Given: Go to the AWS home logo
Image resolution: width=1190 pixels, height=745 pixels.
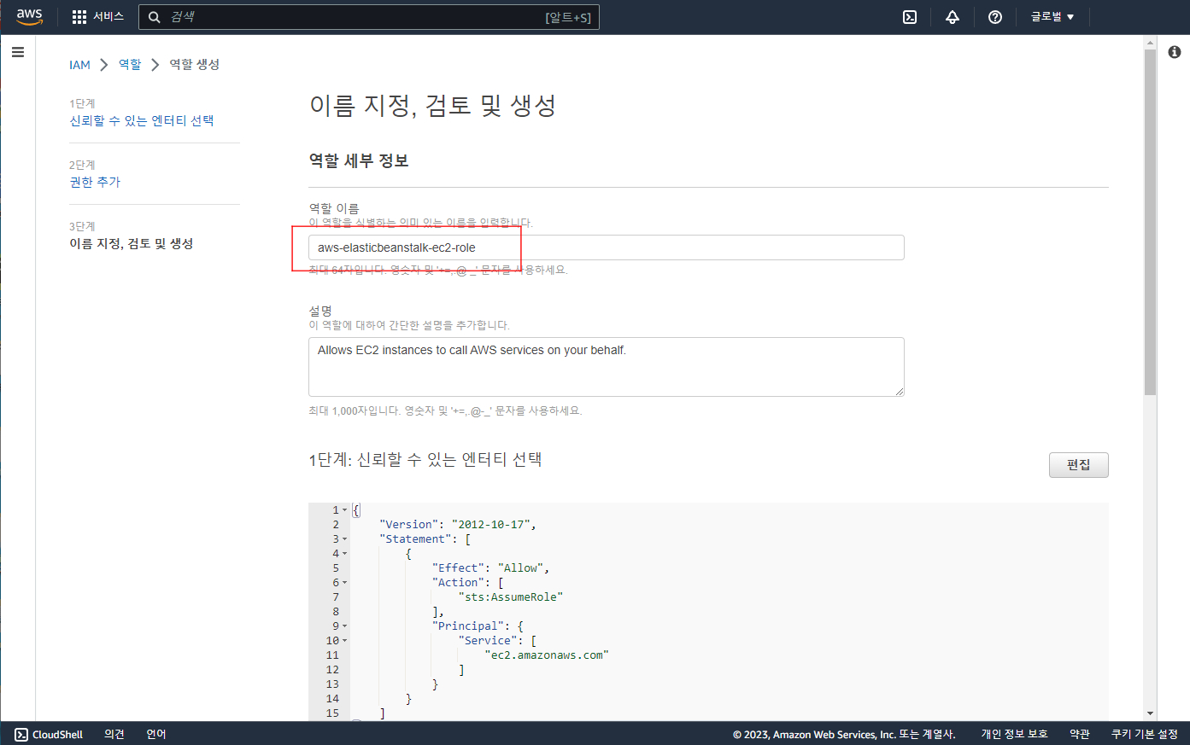Looking at the screenshot, I should (x=29, y=17).
